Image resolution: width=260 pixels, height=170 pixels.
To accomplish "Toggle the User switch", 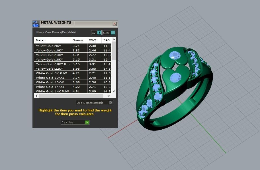I will [x=109, y=33].
